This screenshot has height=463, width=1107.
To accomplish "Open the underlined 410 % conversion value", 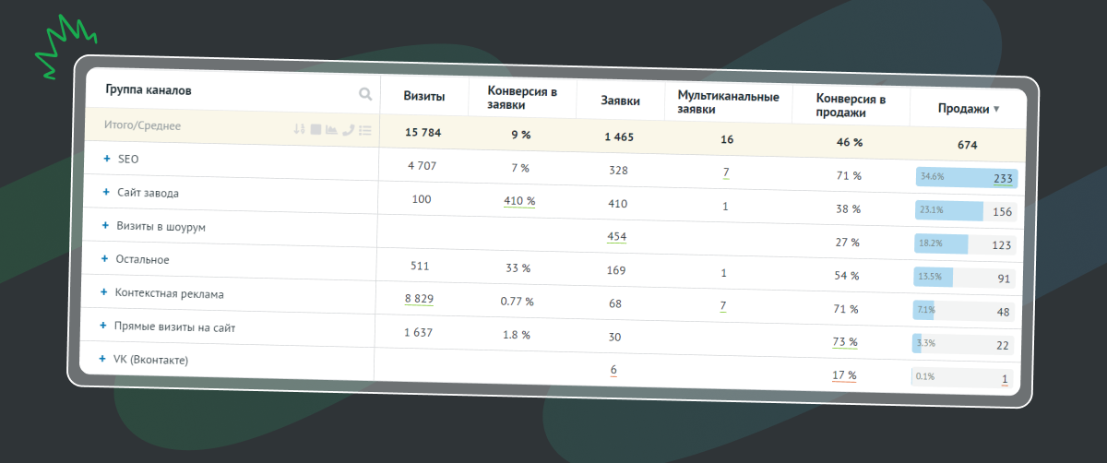I will pyautogui.click(x=518, y=200).
